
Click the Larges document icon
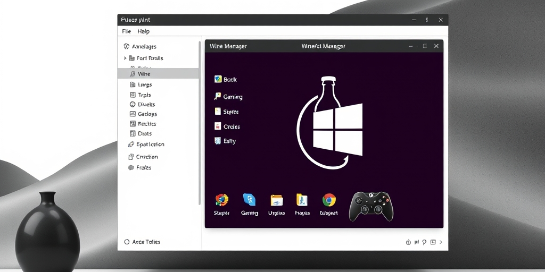click(133, 84)
